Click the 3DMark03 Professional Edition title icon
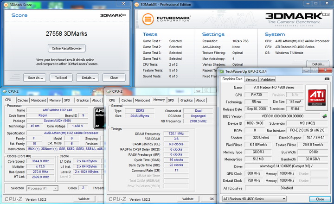 [x=137, y=5]
